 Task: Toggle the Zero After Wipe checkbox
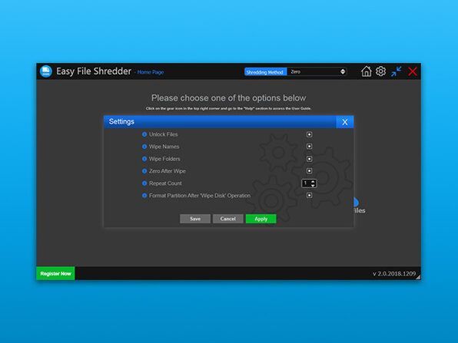(309, 171)
